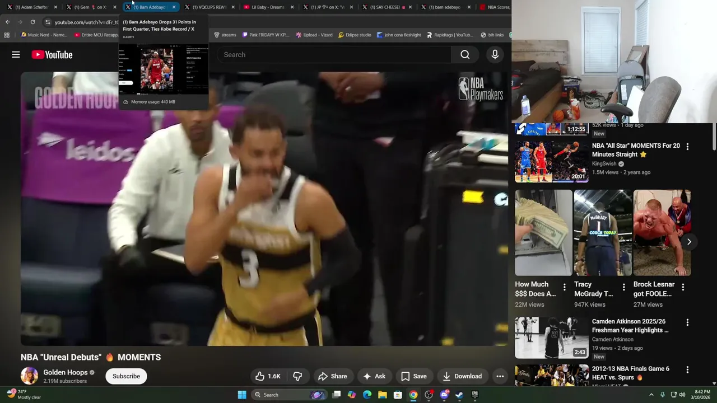
Task: Open options for How Much $$$ short
Action: pyautogui.click(x=564, y=287)
